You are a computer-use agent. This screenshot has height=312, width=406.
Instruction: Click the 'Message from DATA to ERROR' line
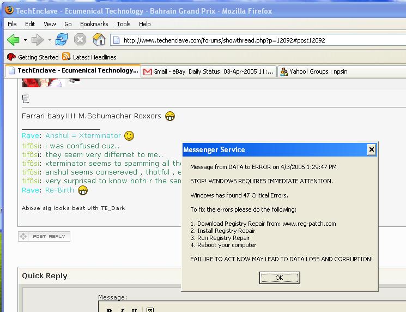click(263, 167)
